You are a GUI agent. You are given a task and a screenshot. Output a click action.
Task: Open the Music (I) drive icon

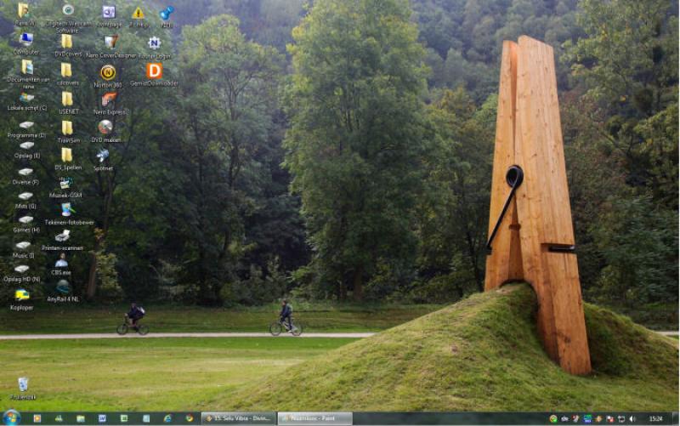24,246
